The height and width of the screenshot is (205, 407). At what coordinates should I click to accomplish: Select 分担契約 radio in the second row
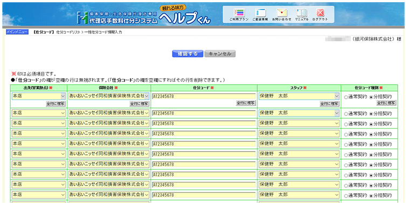pyautogui.click(x=371, y=114)
